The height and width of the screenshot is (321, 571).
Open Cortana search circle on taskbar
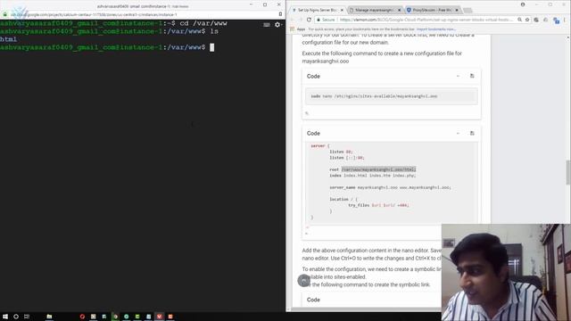click(x=16, y=317)
